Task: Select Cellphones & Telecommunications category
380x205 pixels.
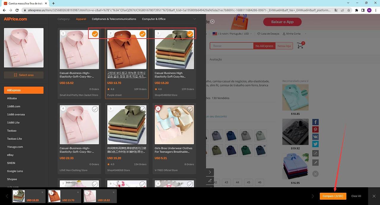Action: [114, 19]
